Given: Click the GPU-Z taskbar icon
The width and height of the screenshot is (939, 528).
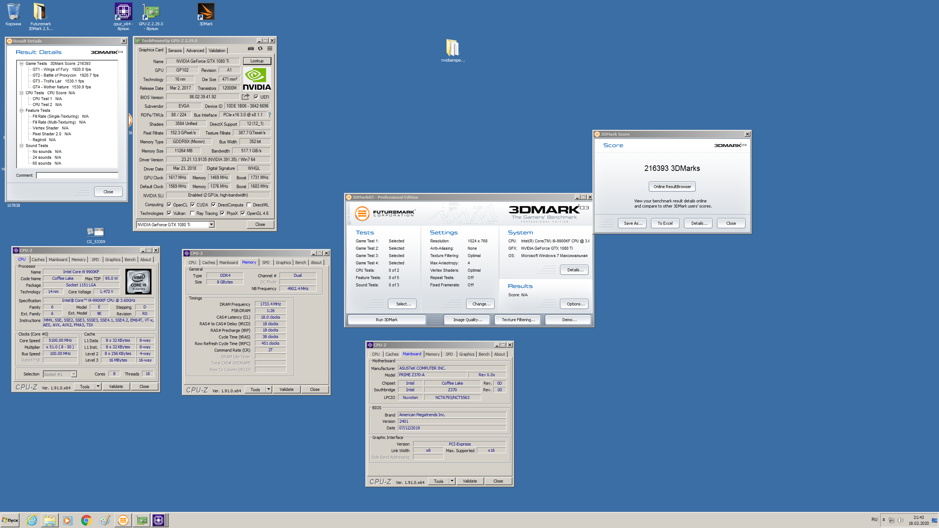Looking at the screenshot, I should pyautogui.click(x=142, y=520).
